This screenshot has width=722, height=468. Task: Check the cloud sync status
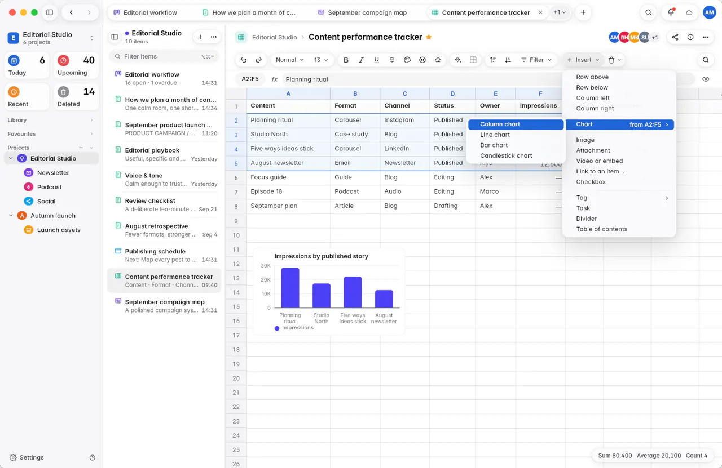pos(689,12)
